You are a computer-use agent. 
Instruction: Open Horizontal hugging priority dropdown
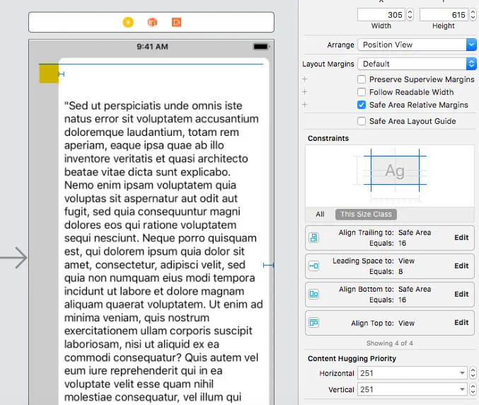462,373
